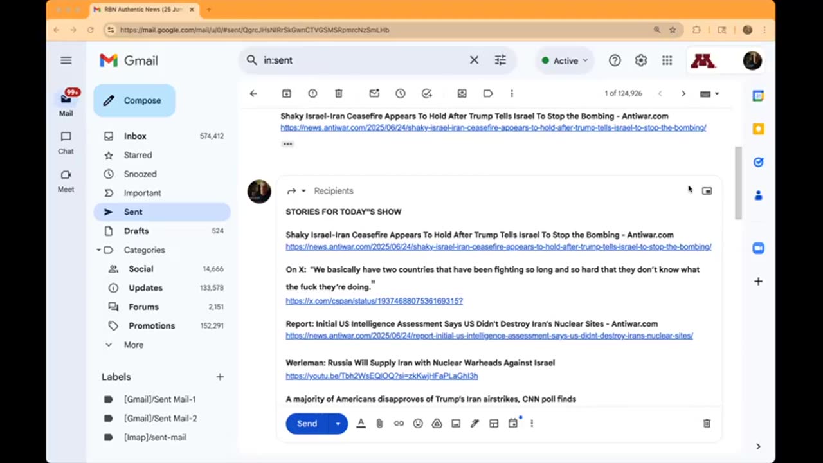Open the youtu.be Werleman video link
823x463 pixels.
point(382,376)
